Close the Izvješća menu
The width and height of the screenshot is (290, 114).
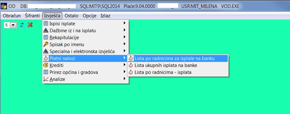click(x=52, y=16)
